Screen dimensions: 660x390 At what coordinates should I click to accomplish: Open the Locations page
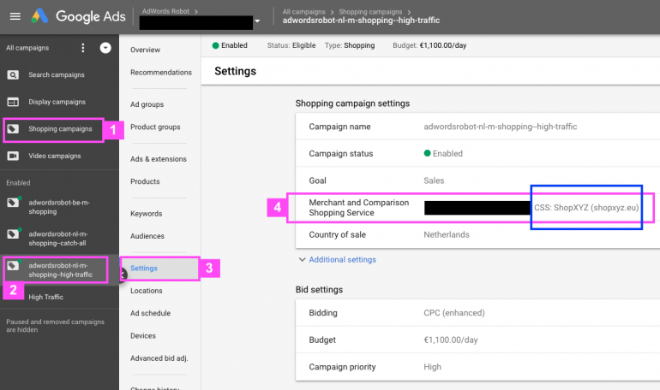[146, 291]
